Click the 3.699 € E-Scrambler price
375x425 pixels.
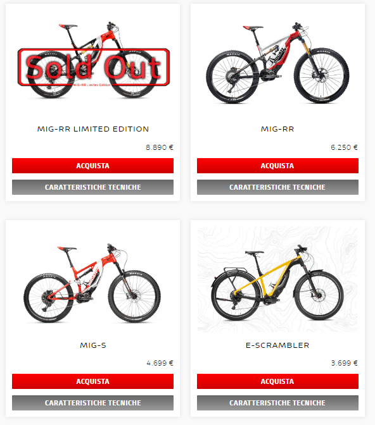click(x=344, y=363)
